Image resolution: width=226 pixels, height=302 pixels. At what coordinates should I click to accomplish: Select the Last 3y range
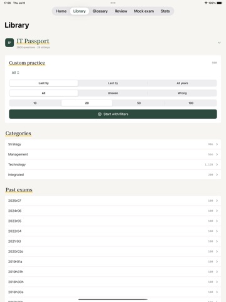[113, 83]
